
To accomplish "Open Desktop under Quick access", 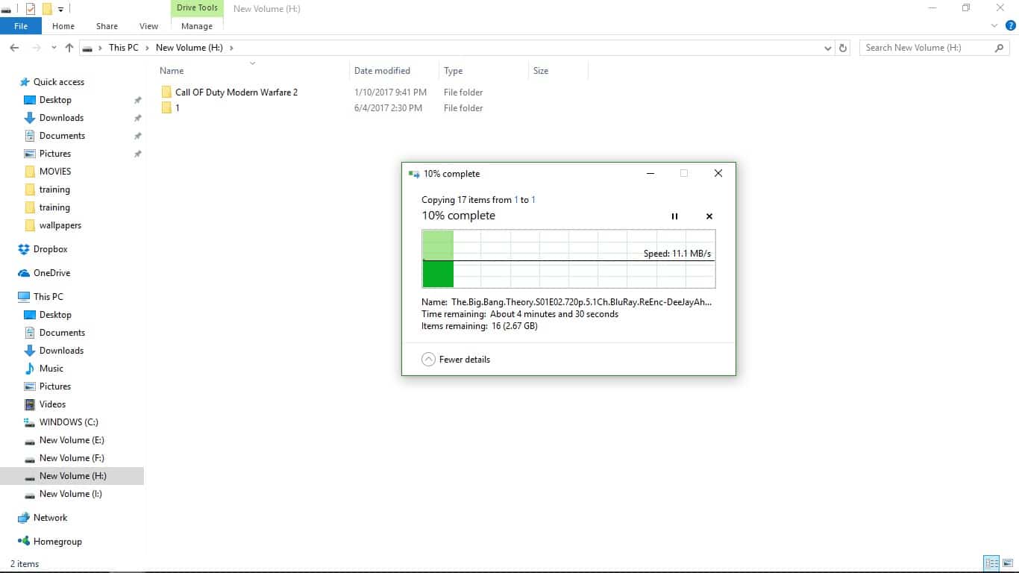I will pyautogui.click(x=55, y=100).
